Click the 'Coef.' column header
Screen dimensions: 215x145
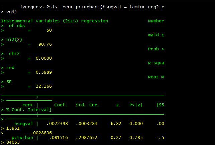pos(61,105)
